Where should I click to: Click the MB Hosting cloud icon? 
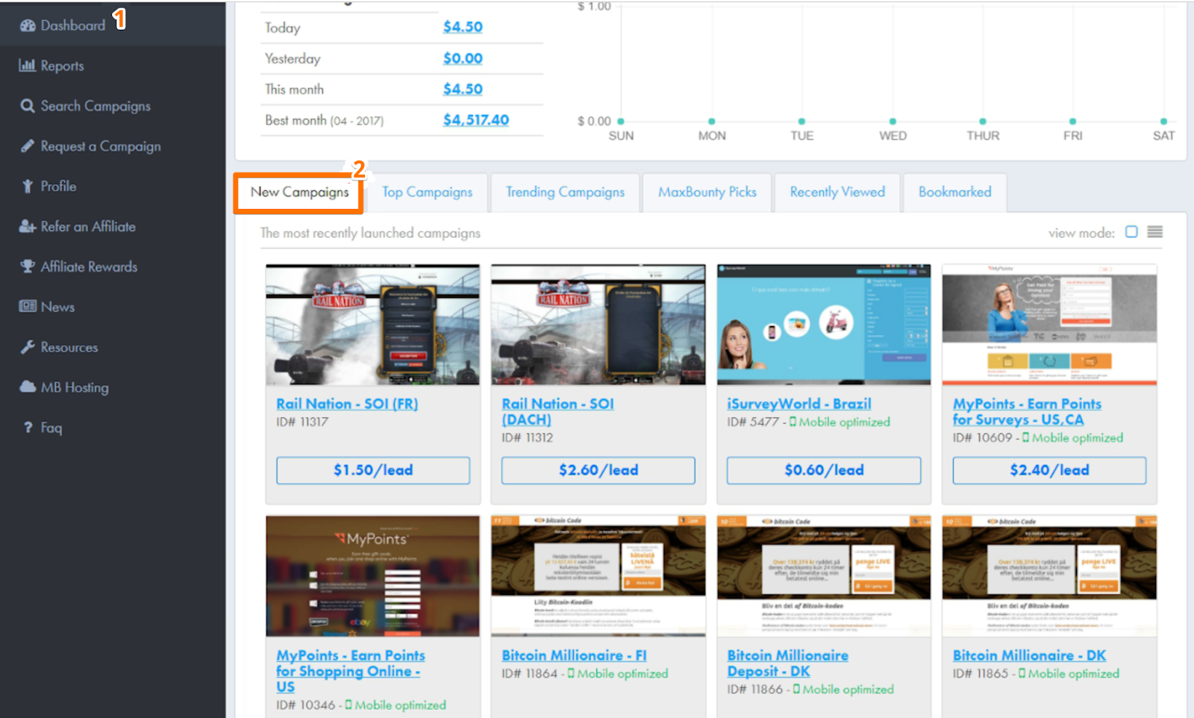tap(28, 387)
